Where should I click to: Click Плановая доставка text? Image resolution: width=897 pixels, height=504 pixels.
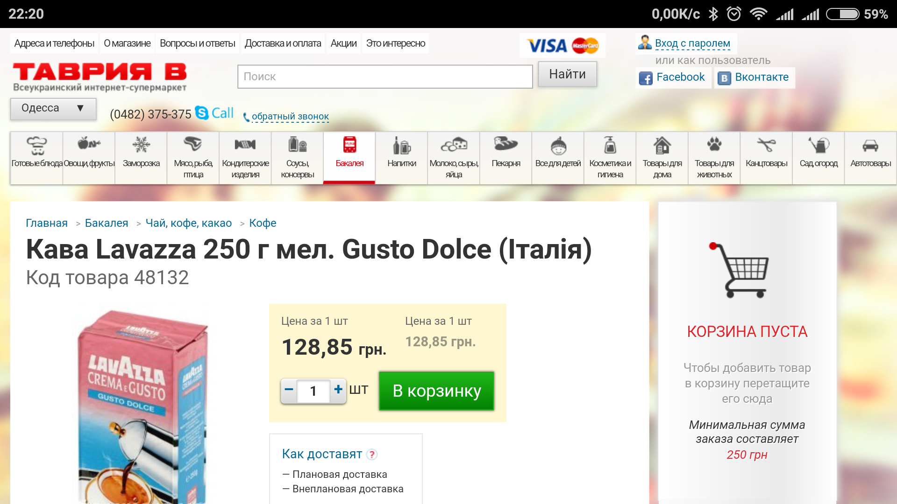[x=340, y=475]
